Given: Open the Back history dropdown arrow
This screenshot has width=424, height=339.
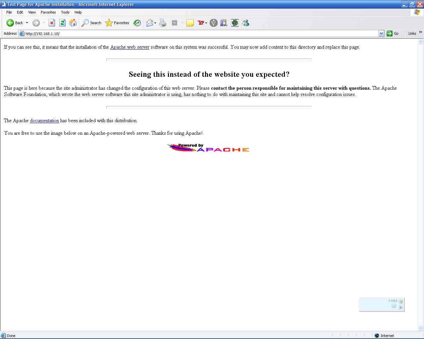Looking at the screenshot, I should pyautogui.click(x=27, y=23).
